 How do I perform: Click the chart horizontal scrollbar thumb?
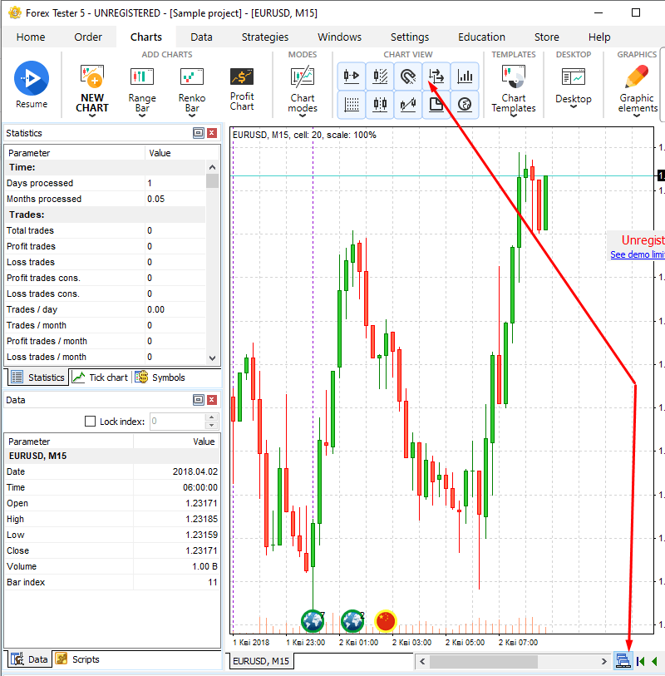(483, 661)
